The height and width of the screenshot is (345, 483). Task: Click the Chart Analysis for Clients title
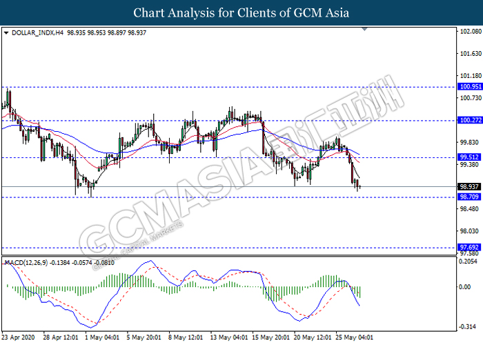[x=241, y=13]
